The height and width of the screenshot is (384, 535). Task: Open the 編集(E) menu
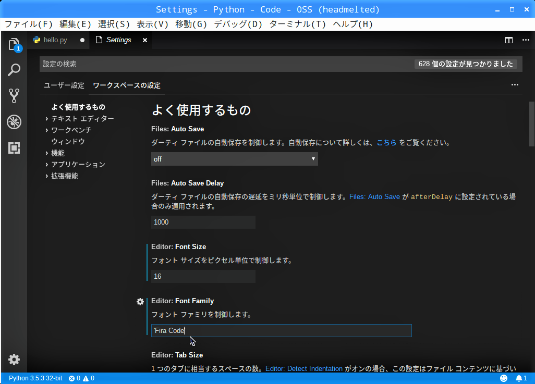[x=75, y=24]
